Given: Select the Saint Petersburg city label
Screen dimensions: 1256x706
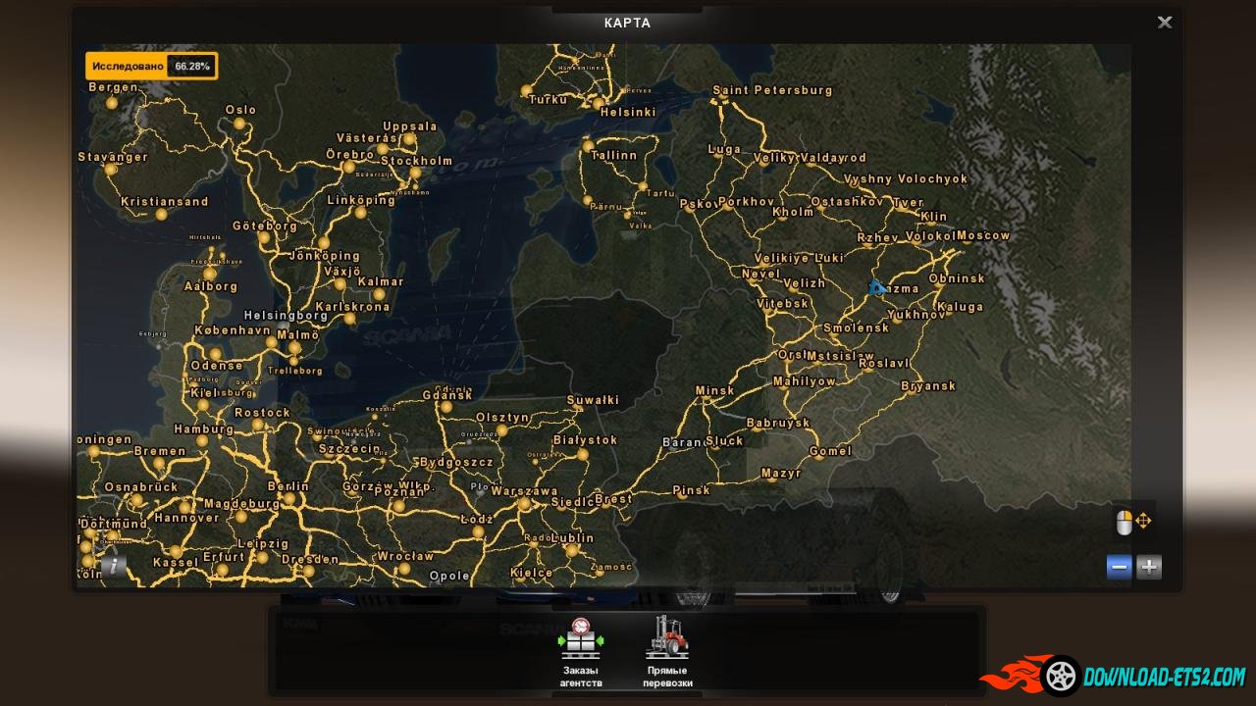Looking at the screenshot, I should pyautogui.click(x=772, y=90).
